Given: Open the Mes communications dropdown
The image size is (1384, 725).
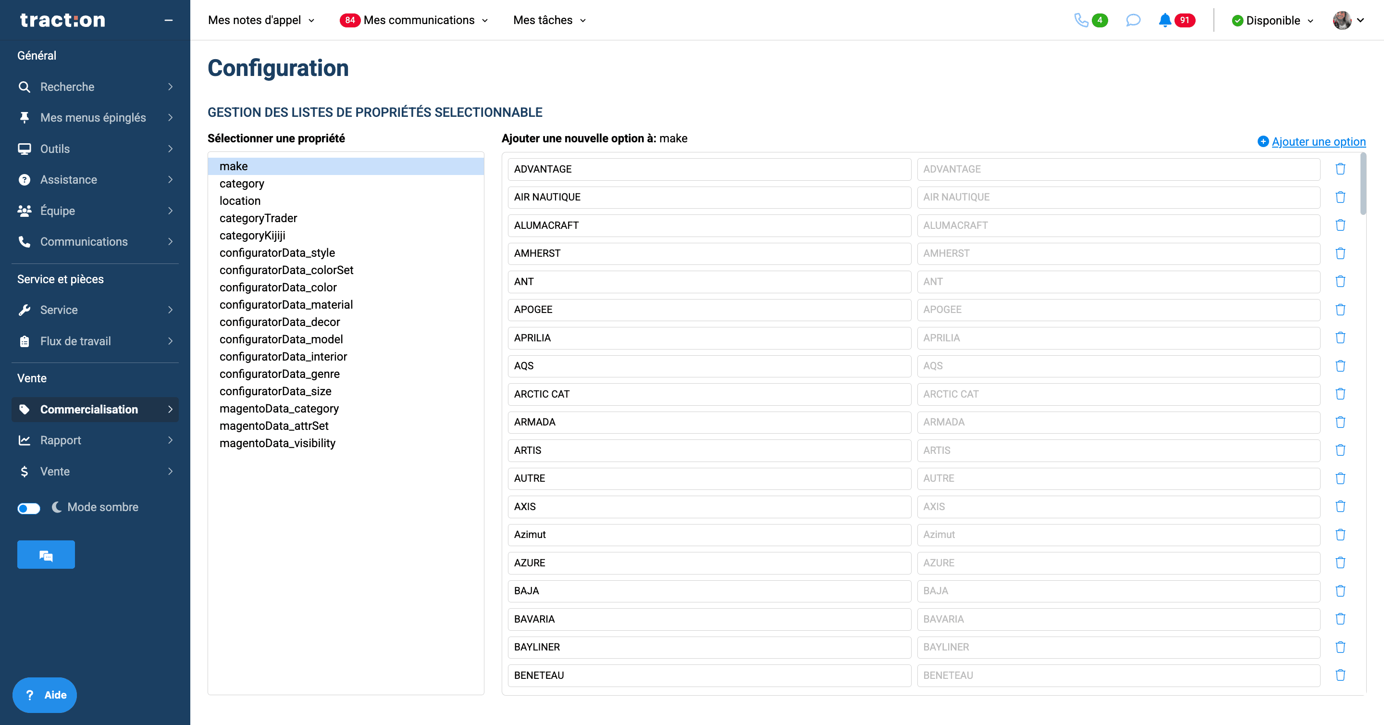Looking at the screenshot, I should (414, 20).
